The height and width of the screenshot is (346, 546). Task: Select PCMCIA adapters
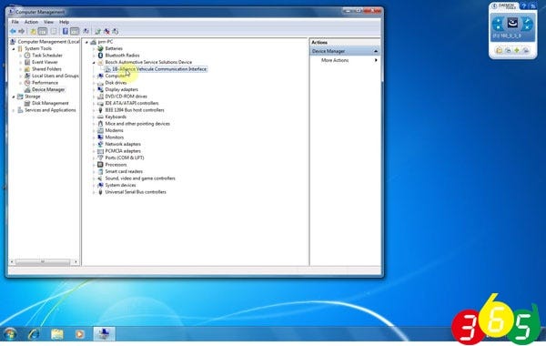click(x=123, y=151)
